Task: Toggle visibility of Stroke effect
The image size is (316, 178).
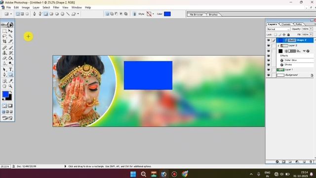Action: click(269, 65)
